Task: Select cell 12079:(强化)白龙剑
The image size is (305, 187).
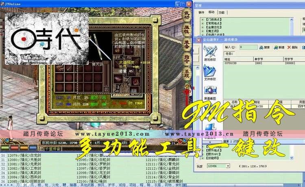Action: pos(24,156)
